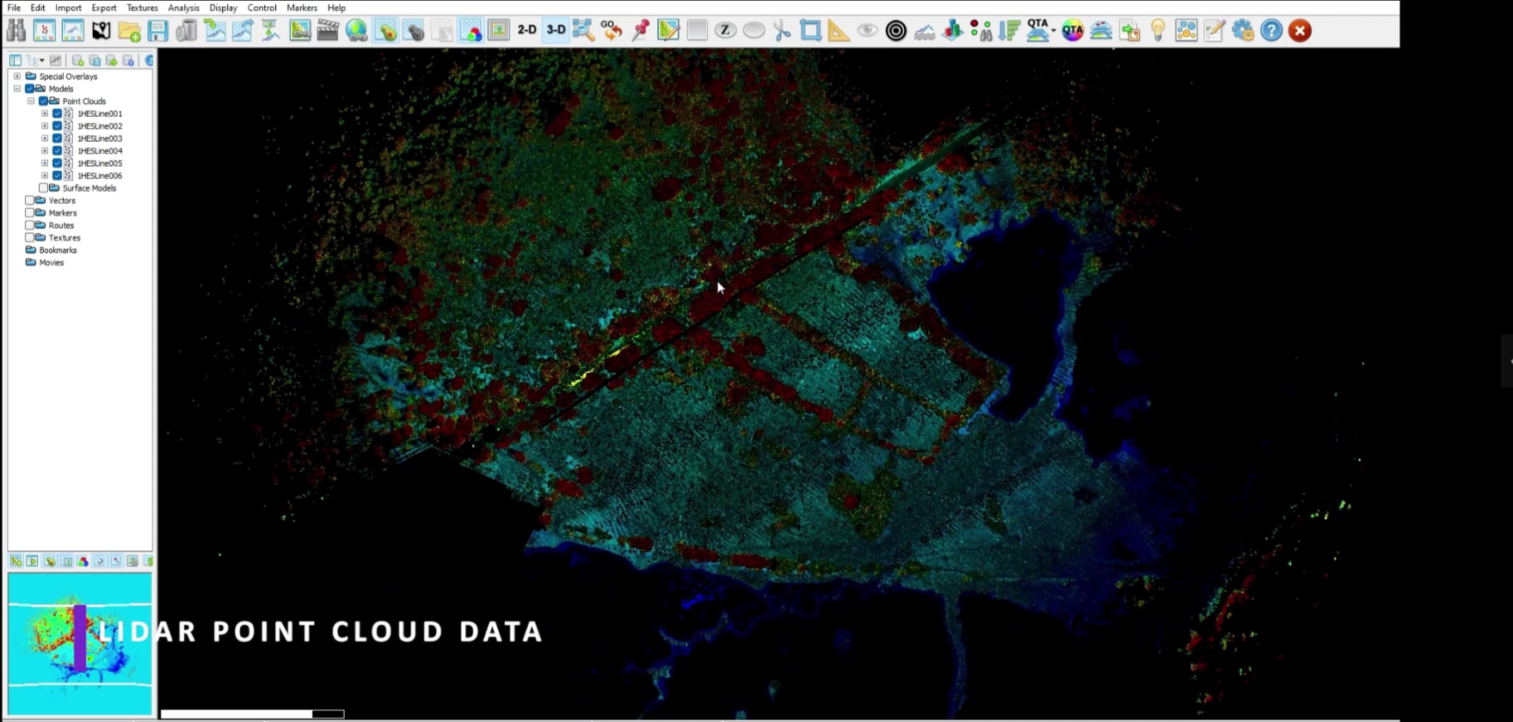Click the blue question mark help icon
The height and width of the screenshot is (722, 1513).
coord(1271,31)
